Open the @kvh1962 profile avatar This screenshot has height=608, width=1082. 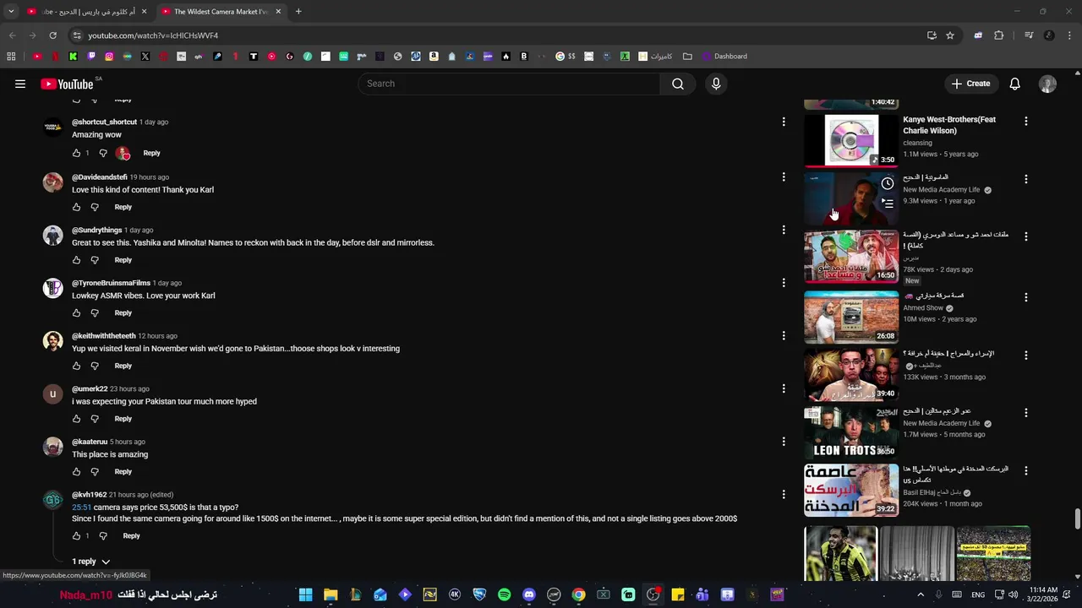click(x=53, y=500)
